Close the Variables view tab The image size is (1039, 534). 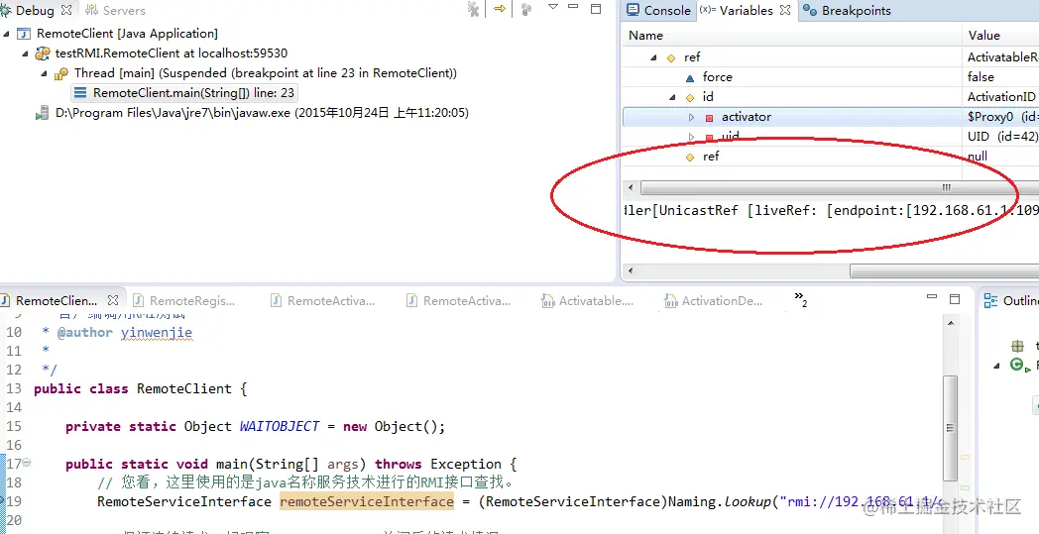(x=785, y=10)
